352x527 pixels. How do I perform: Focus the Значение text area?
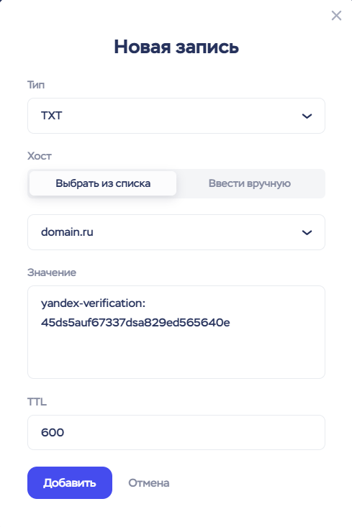point(176,332)
